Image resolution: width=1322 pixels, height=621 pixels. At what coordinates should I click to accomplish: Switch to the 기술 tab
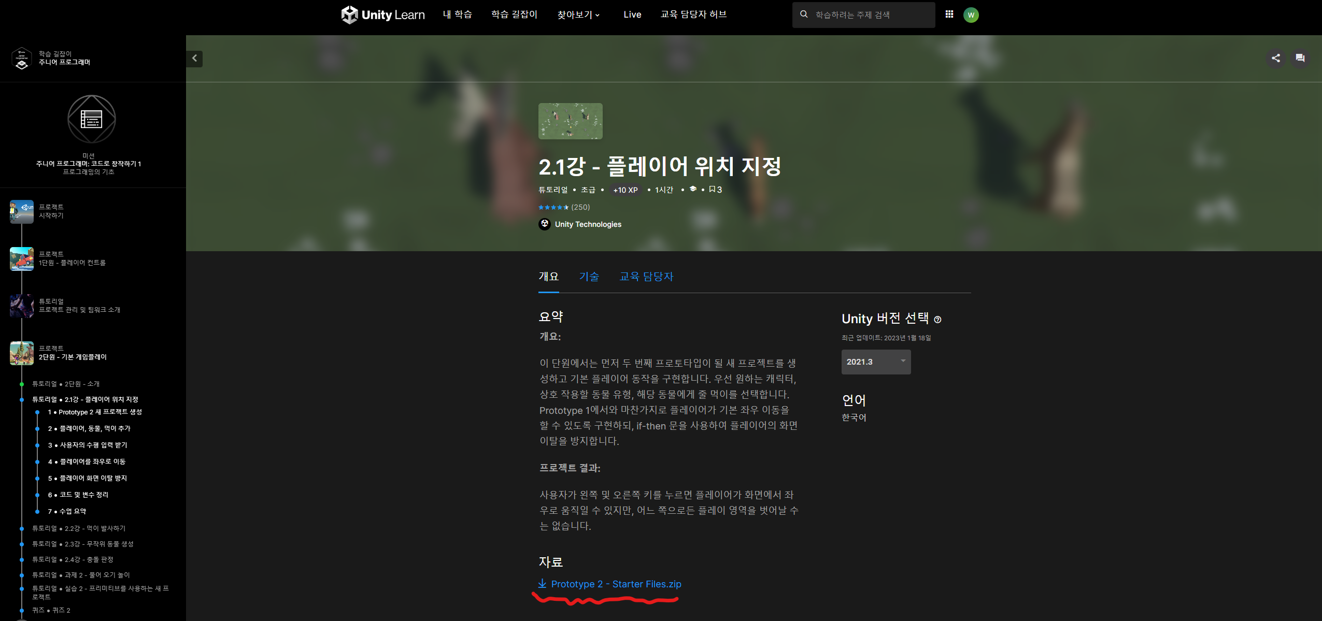pos(589,277)
